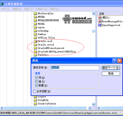
Task: Click the Find dialog help question button
Action: (x=115, y=61)
